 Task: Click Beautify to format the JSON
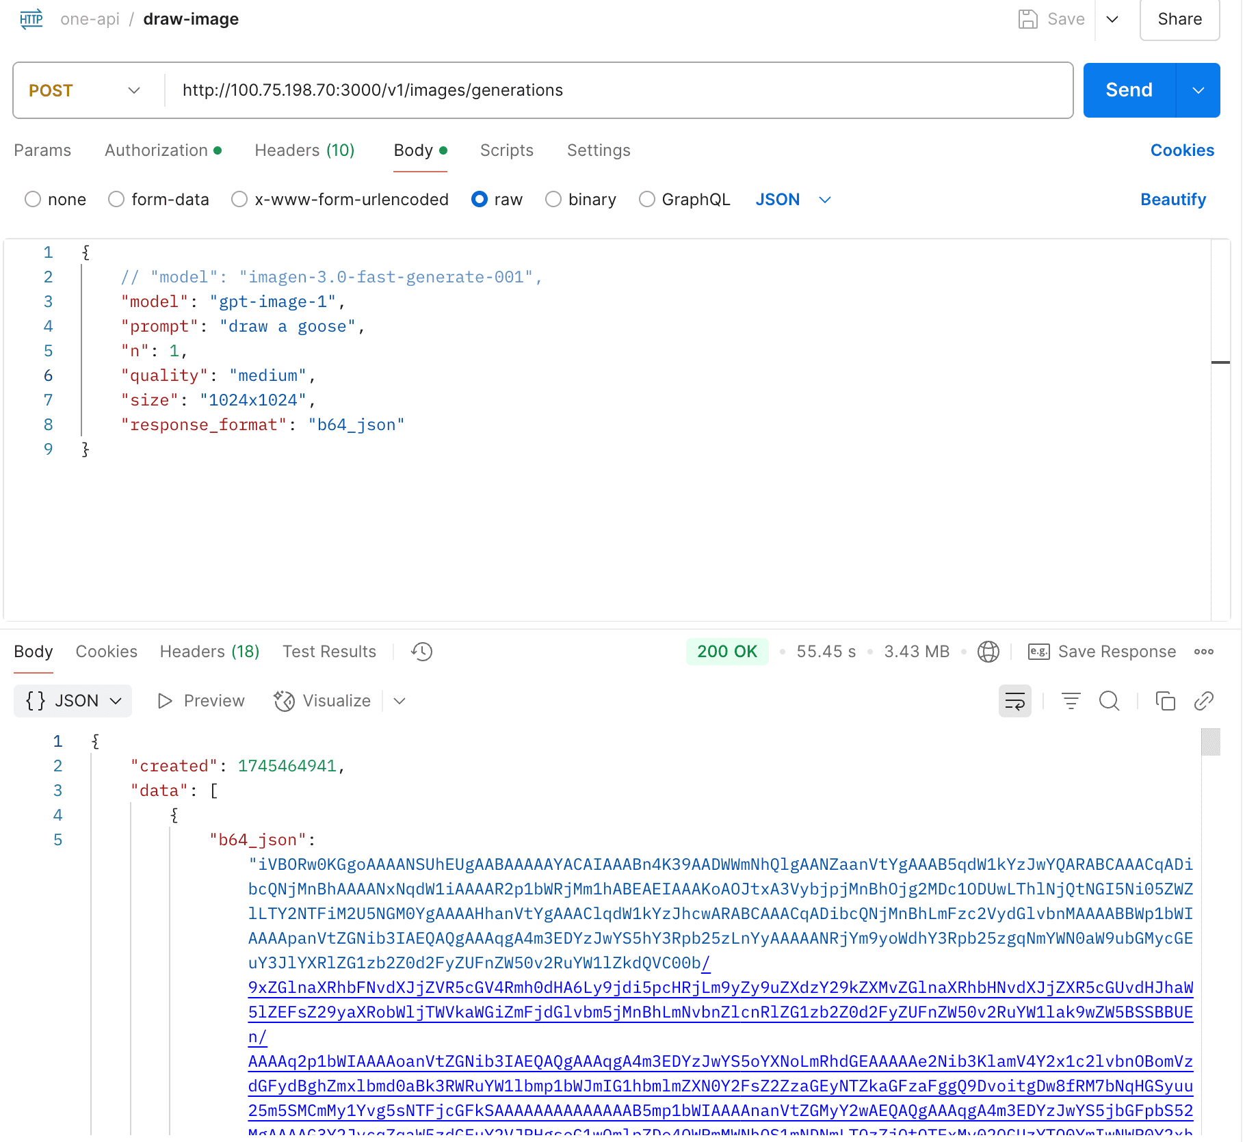1172,200
